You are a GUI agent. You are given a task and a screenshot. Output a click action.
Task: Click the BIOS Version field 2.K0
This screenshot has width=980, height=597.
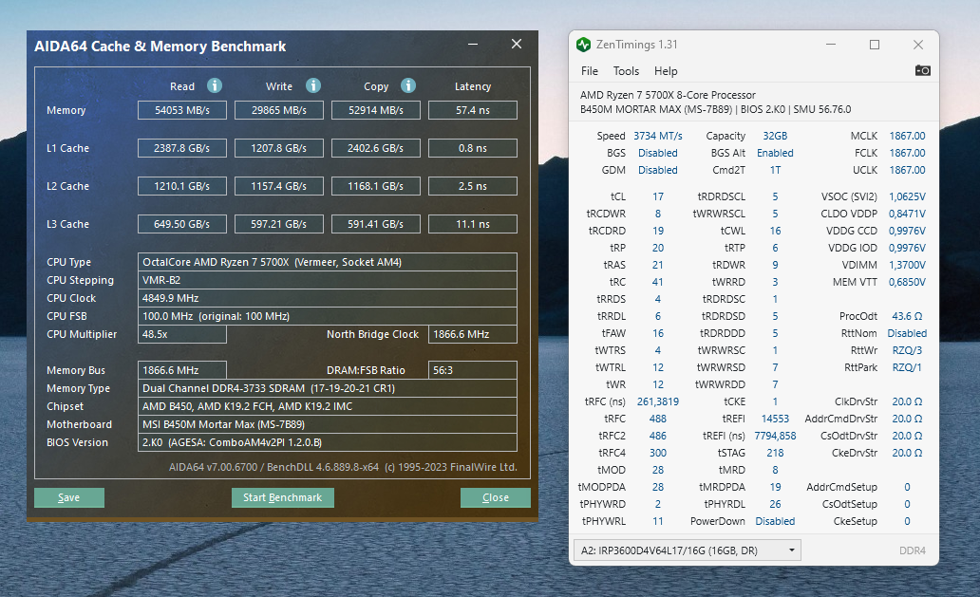[x=328, y=442]
